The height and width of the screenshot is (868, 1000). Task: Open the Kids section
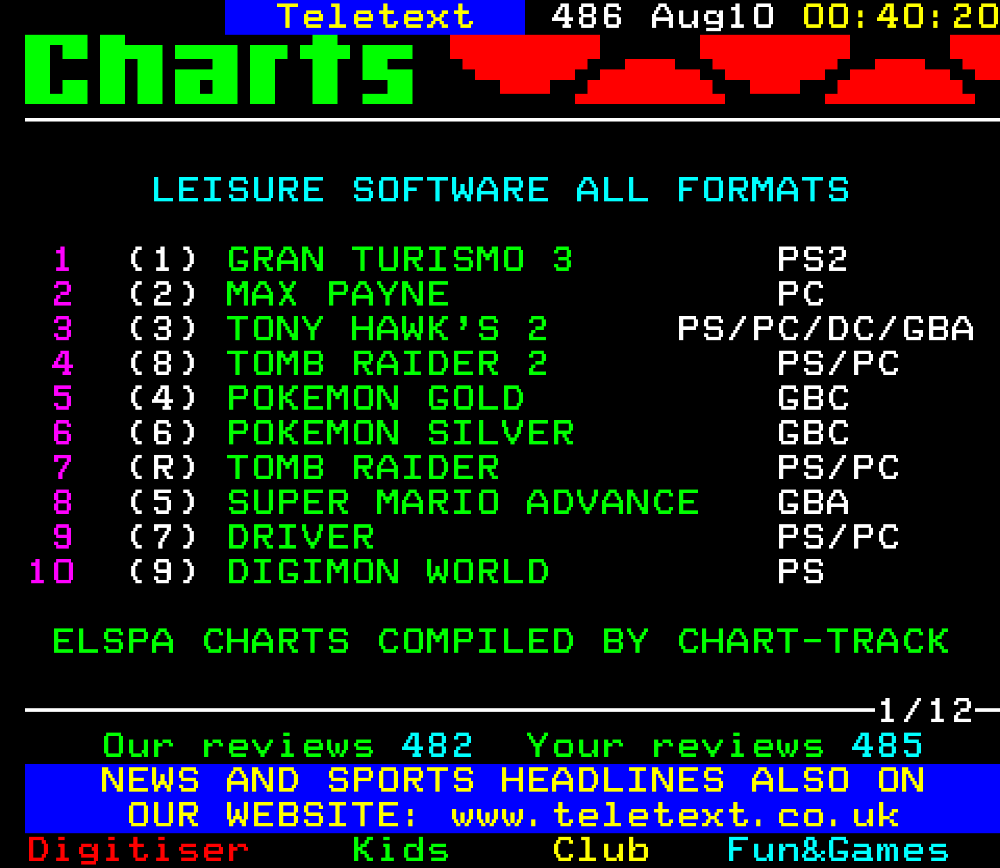tap(399, 849)
